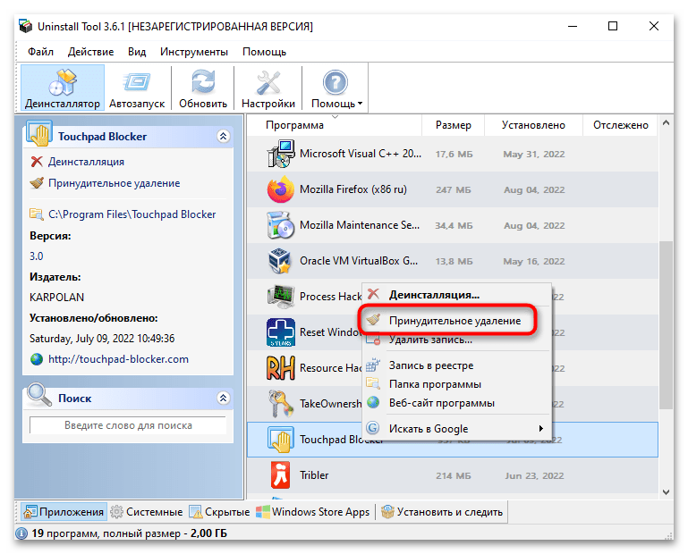Click the Oracle VM VirtualBox icon
The width and height of the screenshot is (688, 554).
tap(280, 261)
